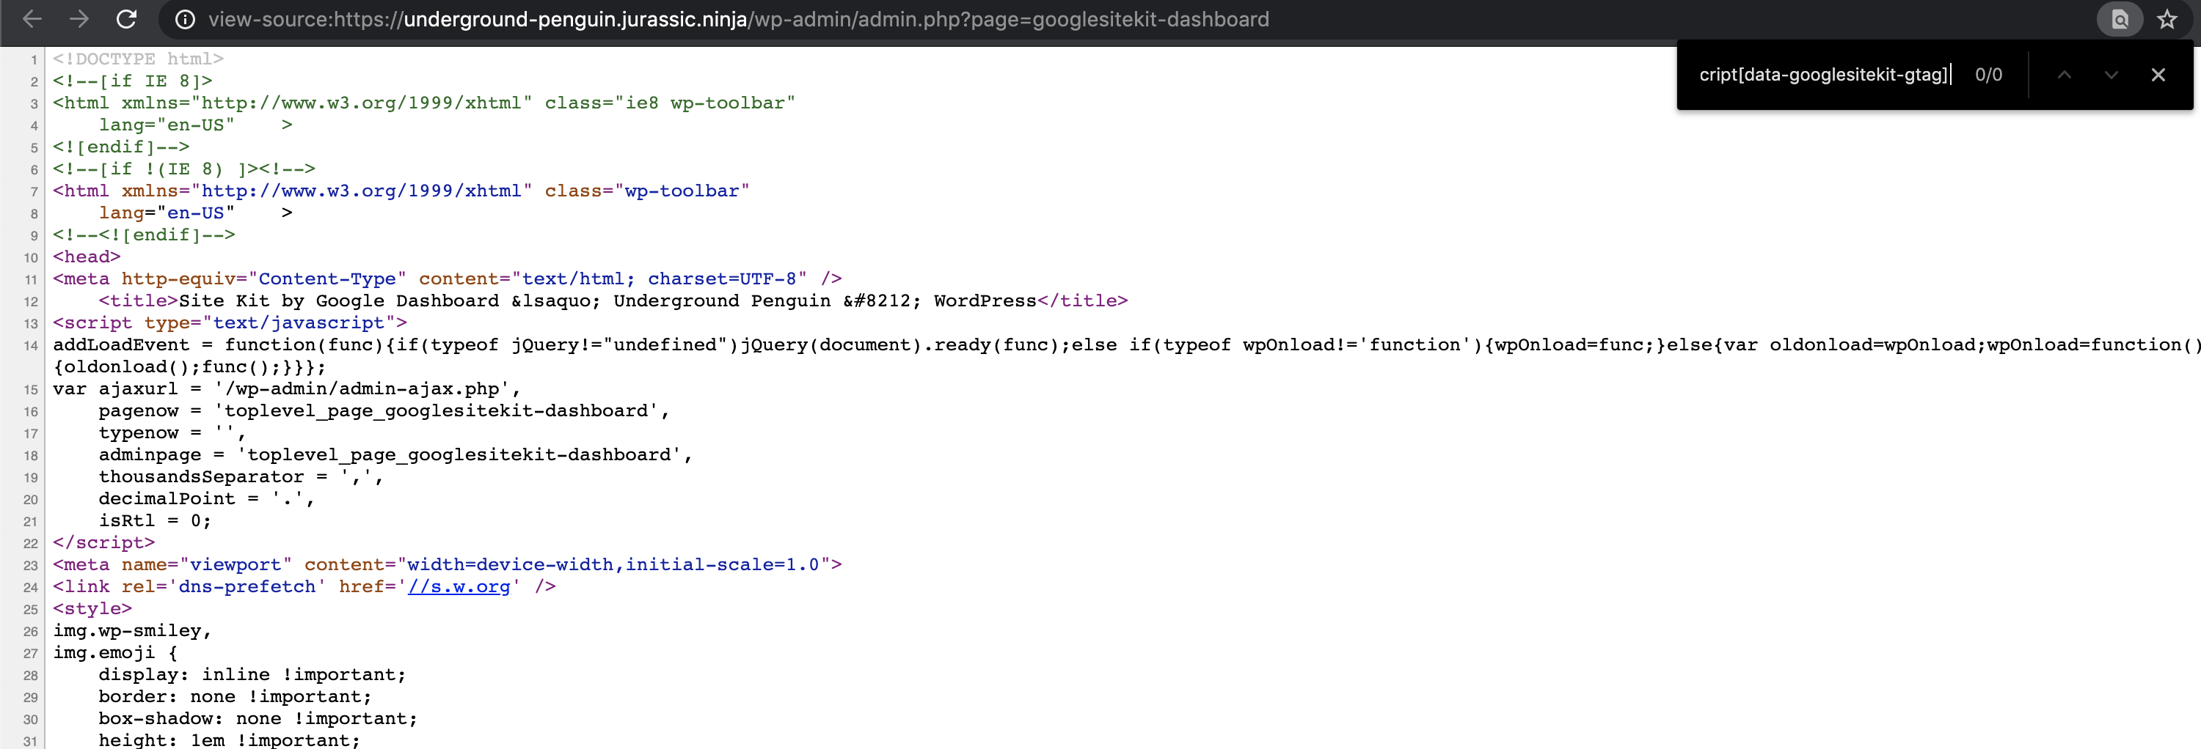Go back to the previous page
This screenshot has width=2201, height=749.
32,19
